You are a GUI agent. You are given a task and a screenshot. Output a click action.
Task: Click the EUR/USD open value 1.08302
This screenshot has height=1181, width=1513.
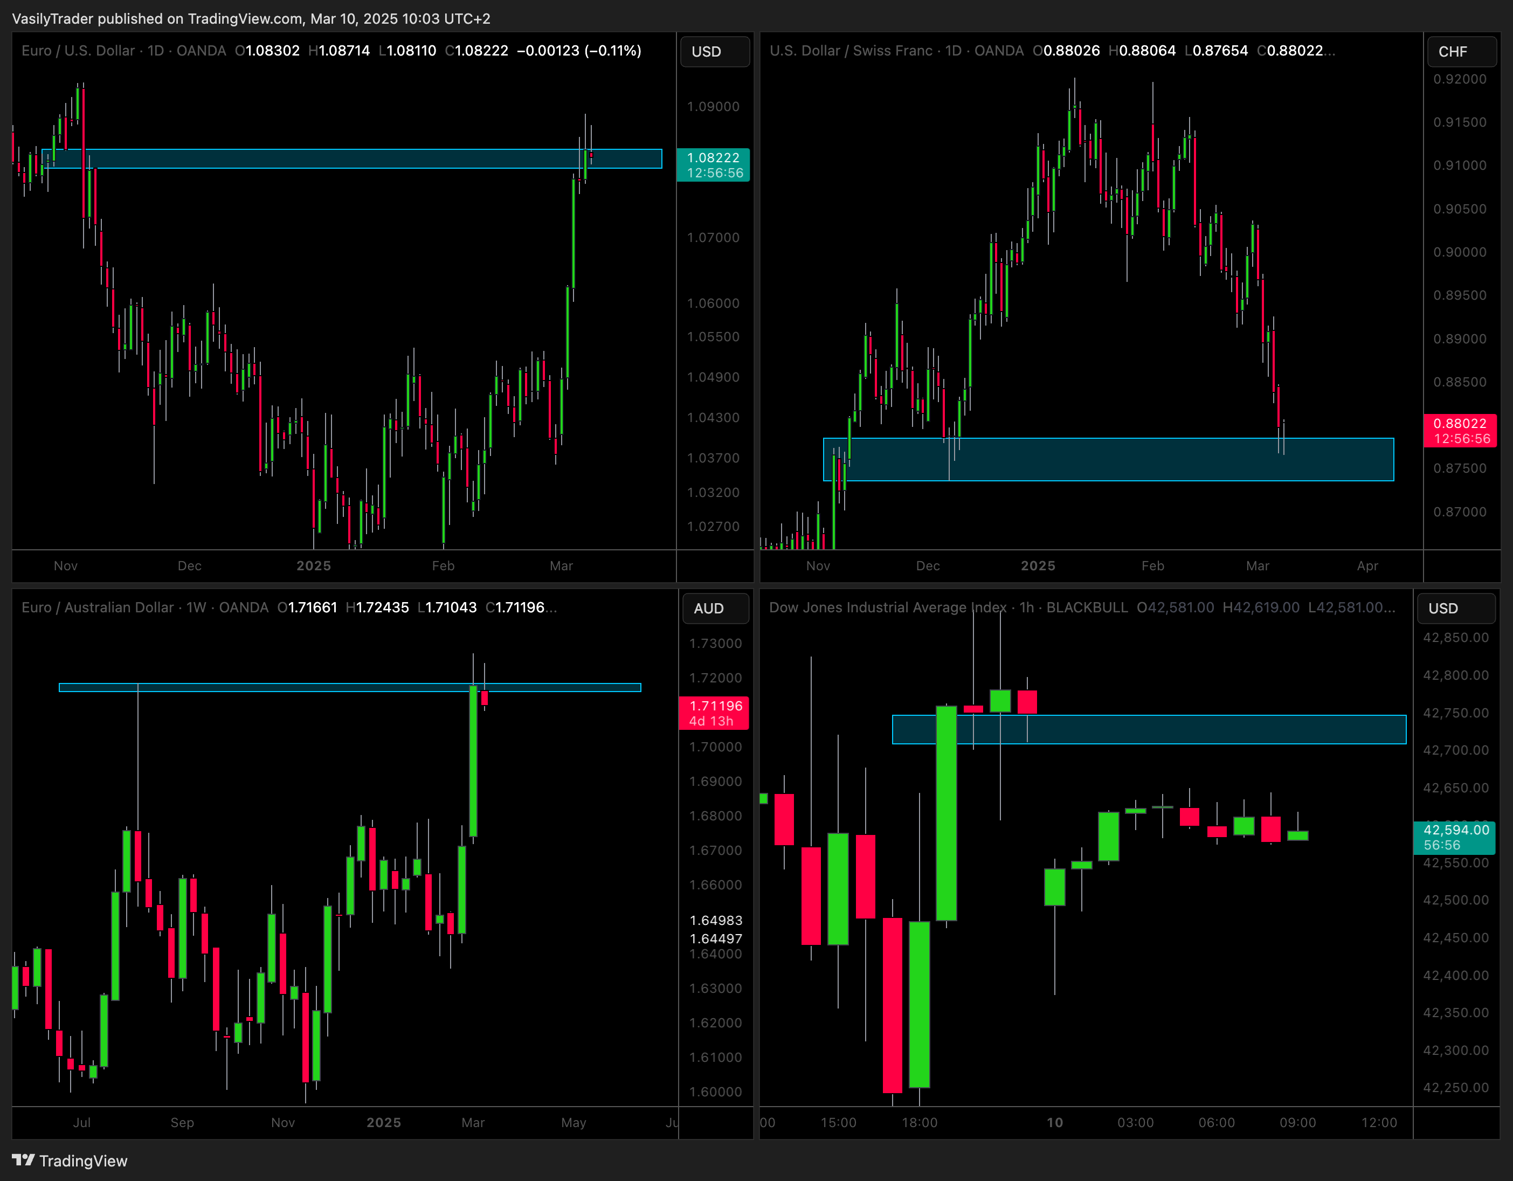273,51
